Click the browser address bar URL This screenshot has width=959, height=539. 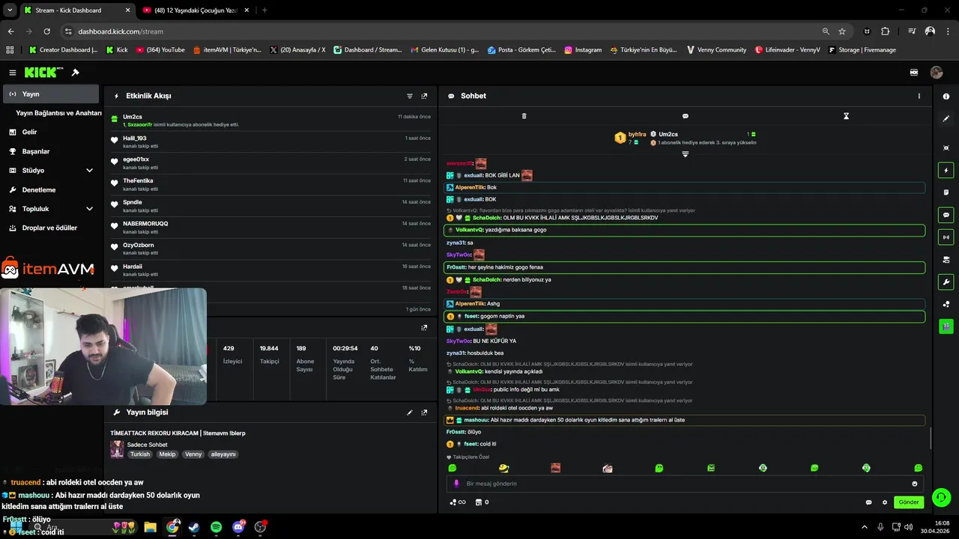tap(121, 31)
